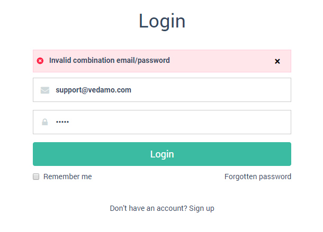Viewport: 323px width, 232px height.
Task: Click the envelope icon in email field
Action: point(45,90)
